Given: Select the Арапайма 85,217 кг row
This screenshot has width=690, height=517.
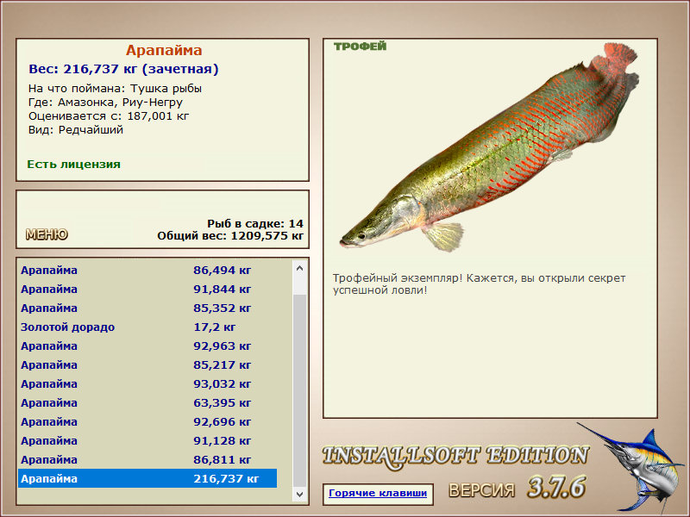Looking at the screenshot, I should [147, 364].
